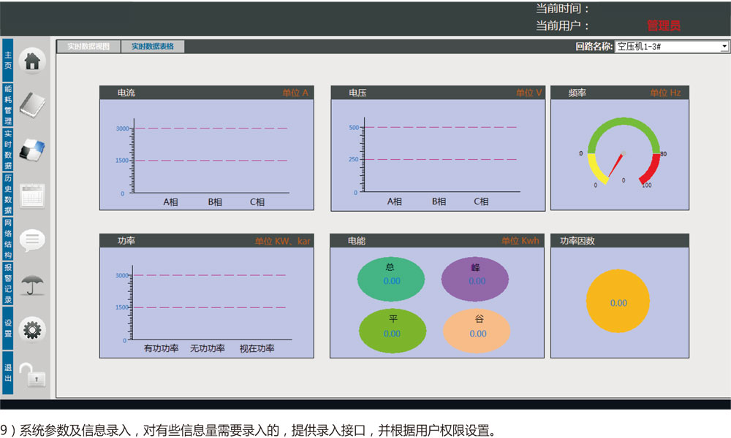The height and width of the screenshot is (438, 731).
Task: Open energy management via the book icon
Action: (x=31, y=105)
